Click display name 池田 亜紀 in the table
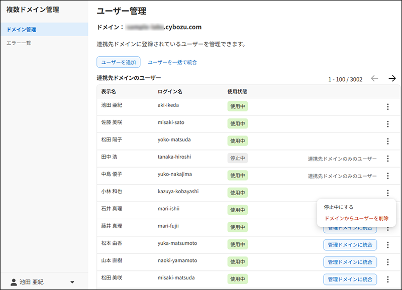This screenshot has width=402, height=290. click(112, 105)
